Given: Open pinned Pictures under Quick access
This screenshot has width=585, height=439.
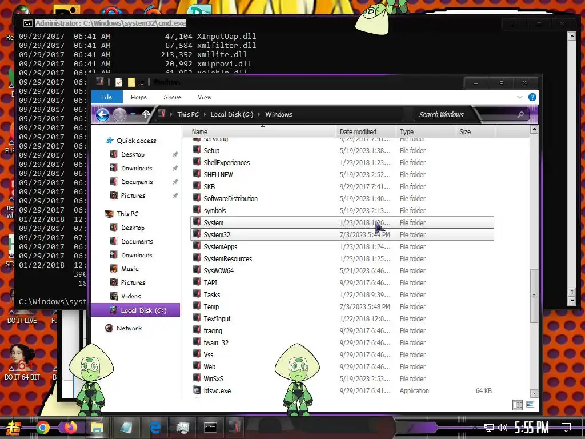Looking at the screenshot, I should pyautogui.click(x=133, y=195).
